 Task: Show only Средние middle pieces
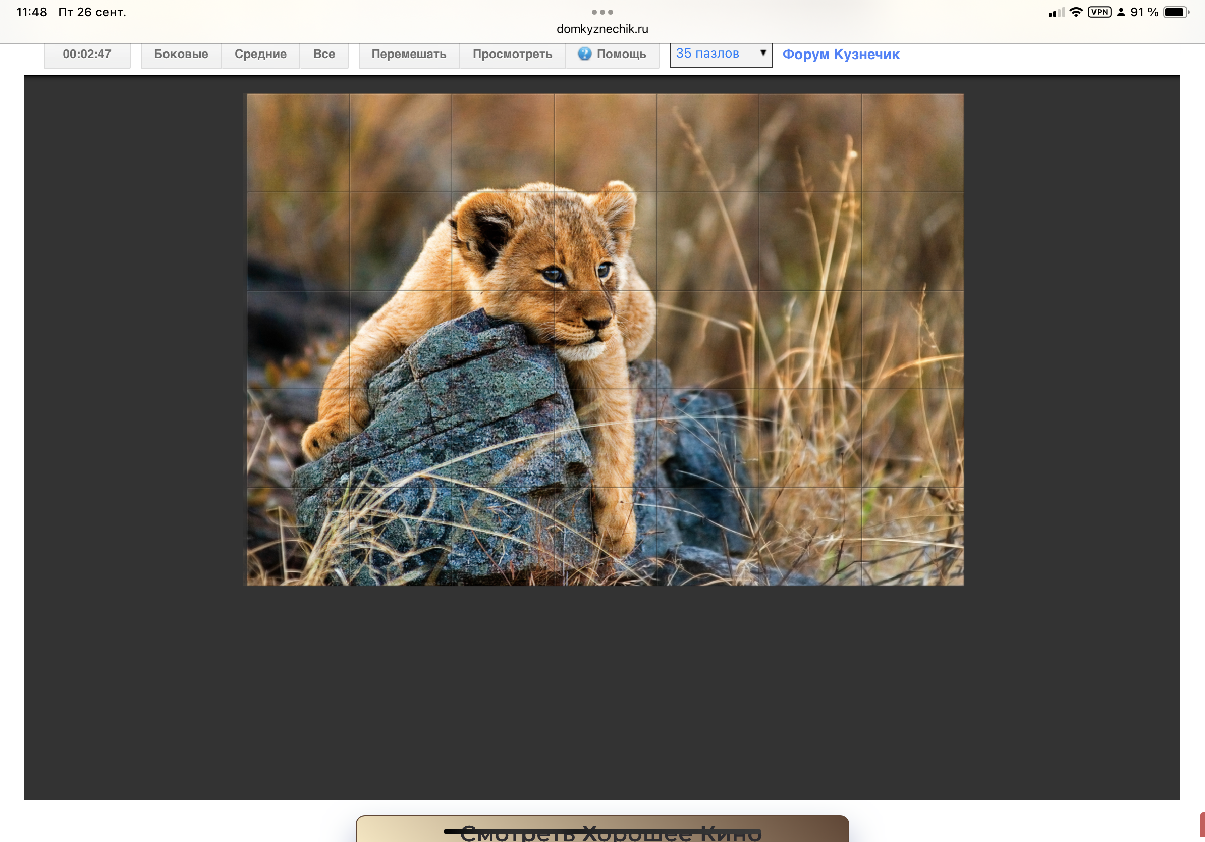[260, 55]
